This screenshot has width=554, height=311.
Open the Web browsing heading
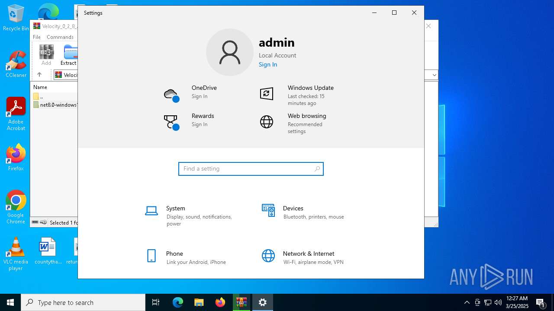(x=307, y=116)
